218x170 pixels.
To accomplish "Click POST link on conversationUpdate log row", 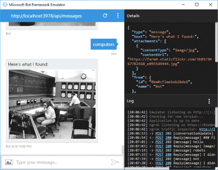I will (159, 133).
